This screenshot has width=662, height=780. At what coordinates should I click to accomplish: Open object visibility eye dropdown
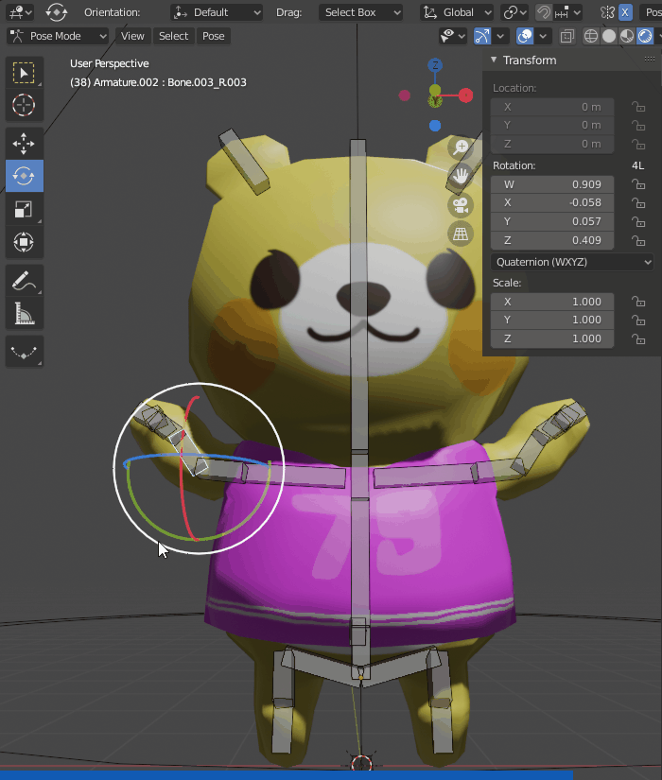[452, 36]
